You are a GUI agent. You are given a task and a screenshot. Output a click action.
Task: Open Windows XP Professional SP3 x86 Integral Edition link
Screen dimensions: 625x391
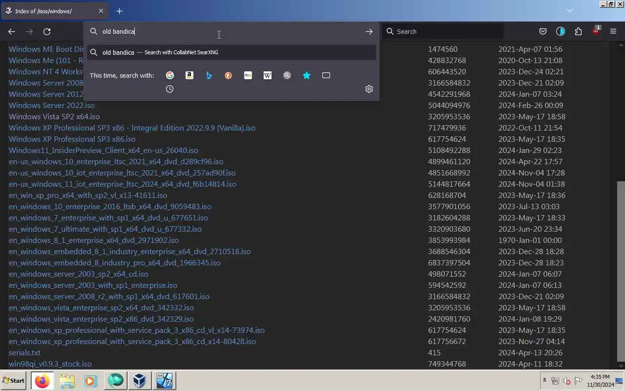(132, 128)
